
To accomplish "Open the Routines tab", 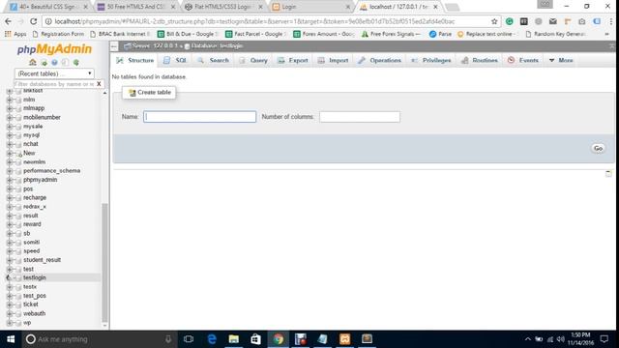I will 480,60.
